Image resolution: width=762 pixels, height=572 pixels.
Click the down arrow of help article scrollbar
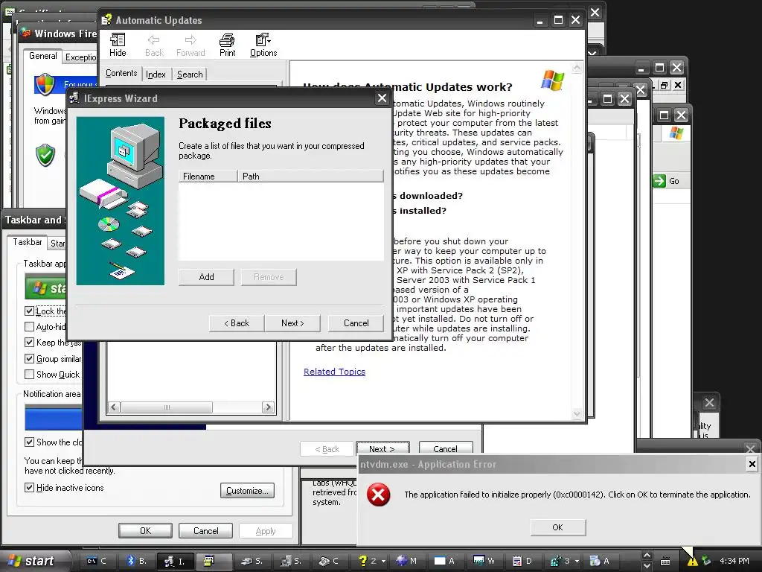pyautogui.click(x=577, y=414)
